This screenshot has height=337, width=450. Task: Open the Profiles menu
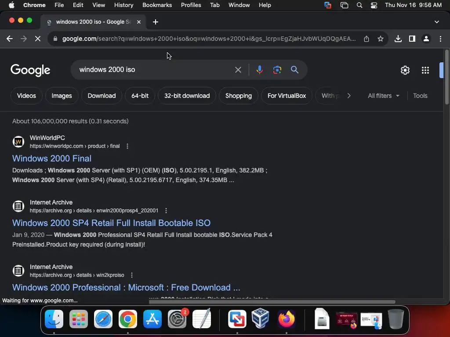pyautogui.click(x=191, y=5)
